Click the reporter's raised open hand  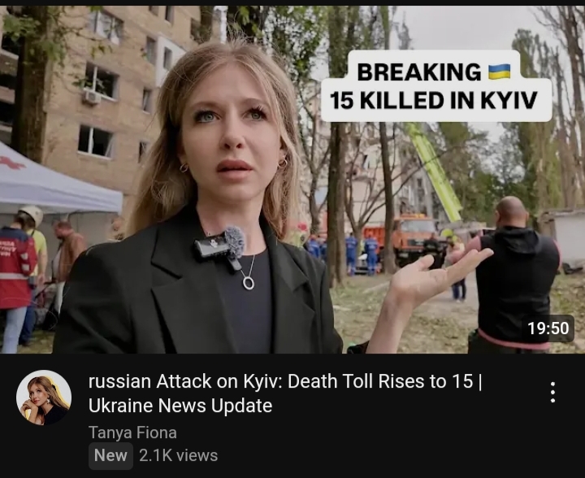(439, 275)
